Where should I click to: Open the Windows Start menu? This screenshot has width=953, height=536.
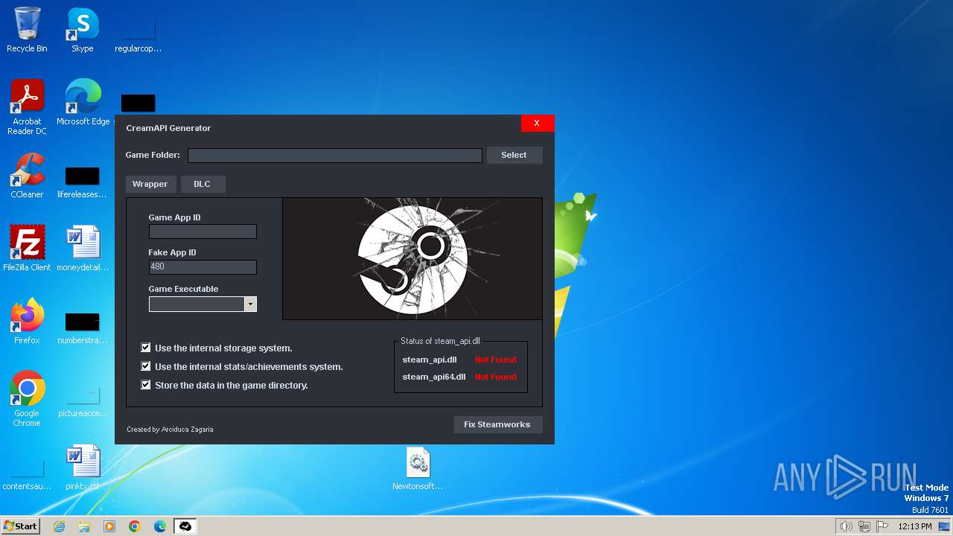coord(20,526)
